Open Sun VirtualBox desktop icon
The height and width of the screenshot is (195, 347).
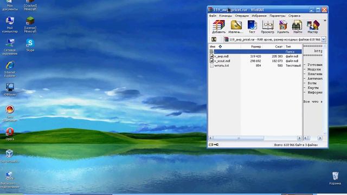click(x=10, y=156)
